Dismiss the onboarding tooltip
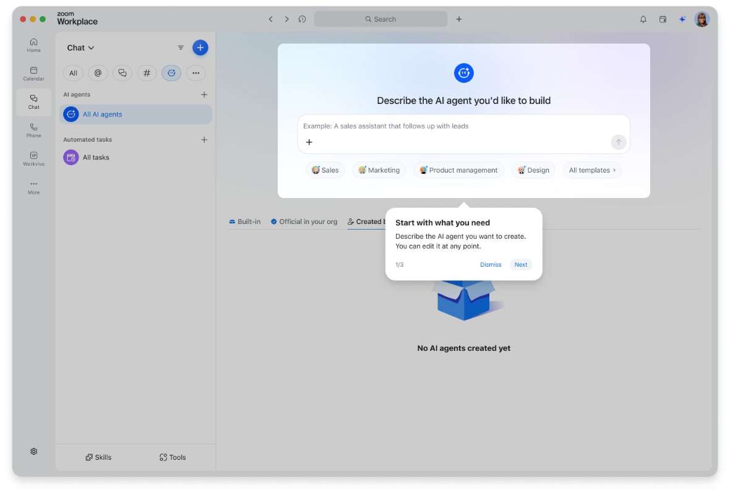The image size is (730, 495). [x=491, y=264]
